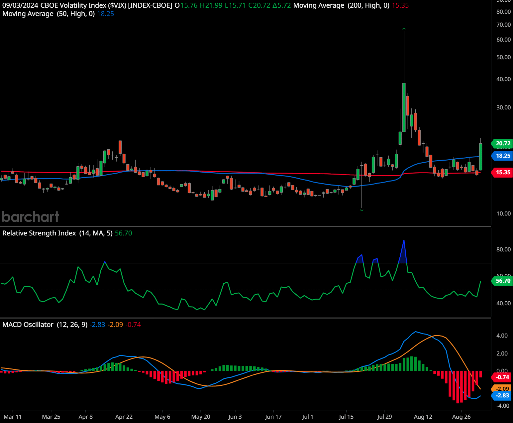
Task: Click the 15.35 value beside 200-day moving average
Action: point(400,5)
